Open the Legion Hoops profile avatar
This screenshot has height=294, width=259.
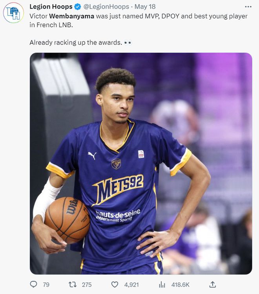coord(13,13)
